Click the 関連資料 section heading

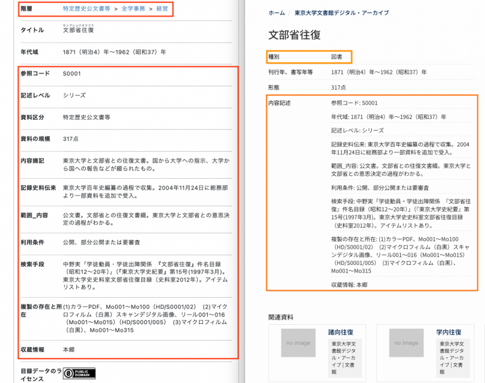(281, 317)
